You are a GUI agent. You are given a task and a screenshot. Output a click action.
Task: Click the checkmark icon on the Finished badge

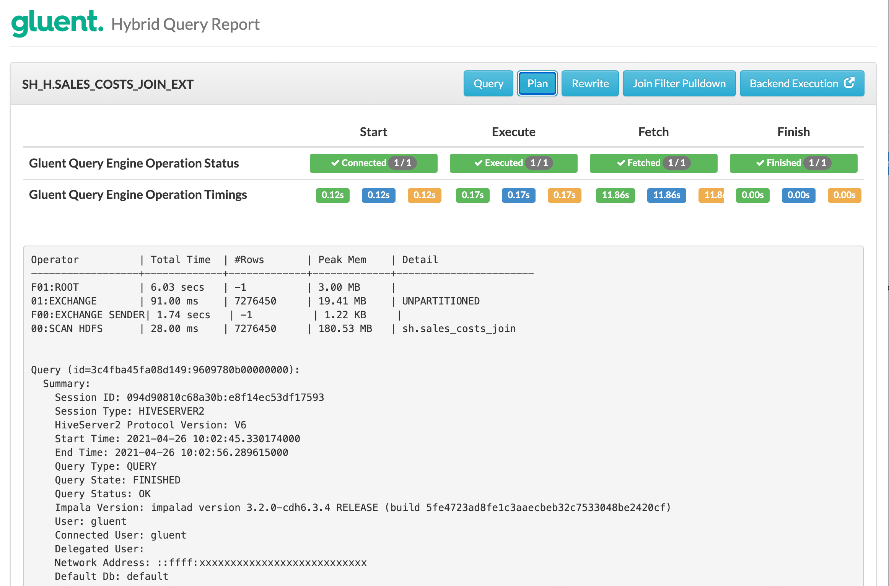click(760, 163)
